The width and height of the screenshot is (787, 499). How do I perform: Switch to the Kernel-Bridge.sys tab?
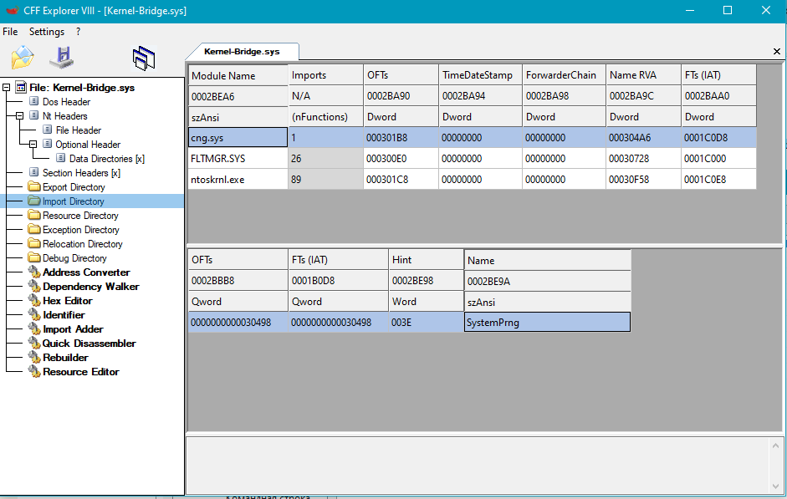242,52
